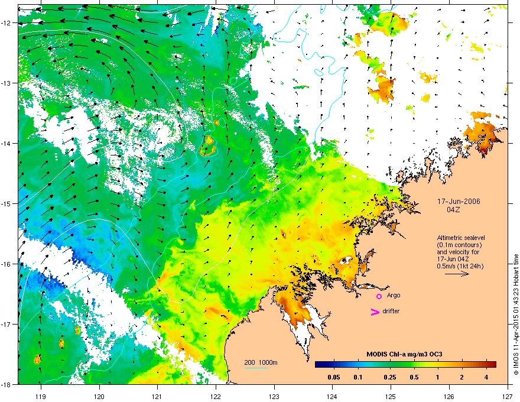Image resolution: width=520 pixels, height=402 pixels.
Task: Click the '(0.1m contours)' caption line
Action: 459,245
